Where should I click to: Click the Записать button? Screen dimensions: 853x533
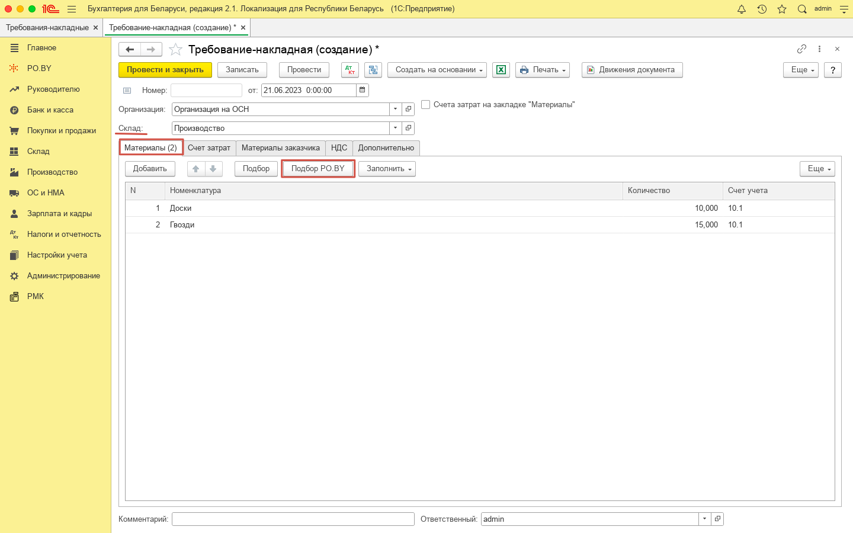[x=242, y=70]
